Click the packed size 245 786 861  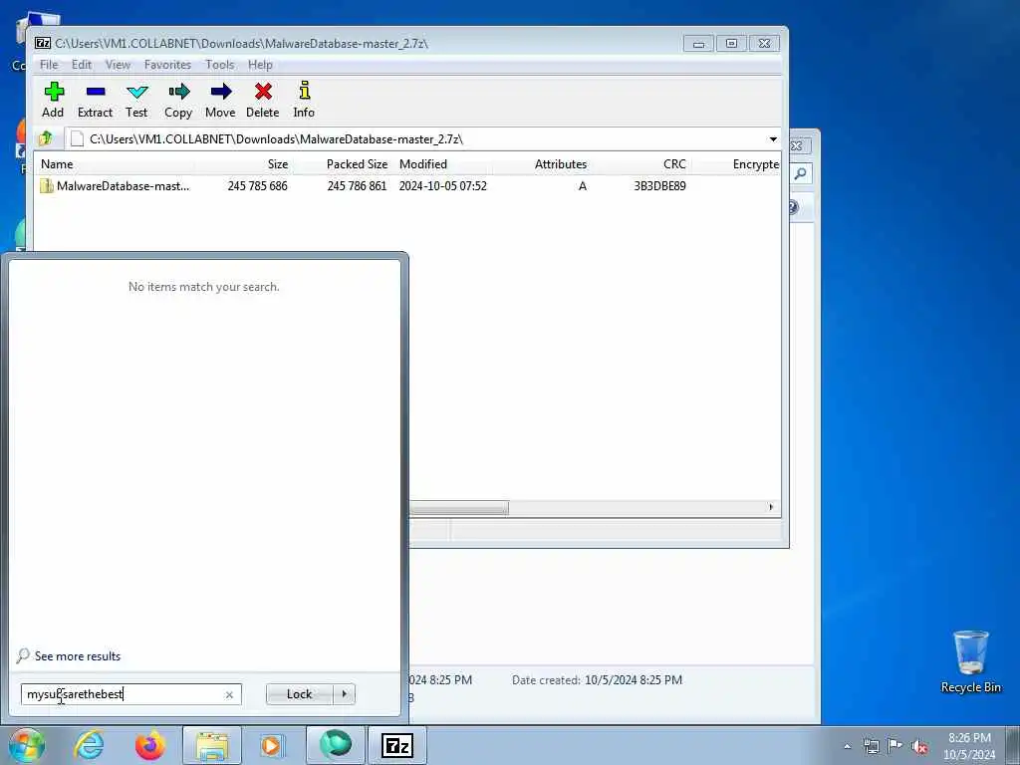[x=357, y=186]
